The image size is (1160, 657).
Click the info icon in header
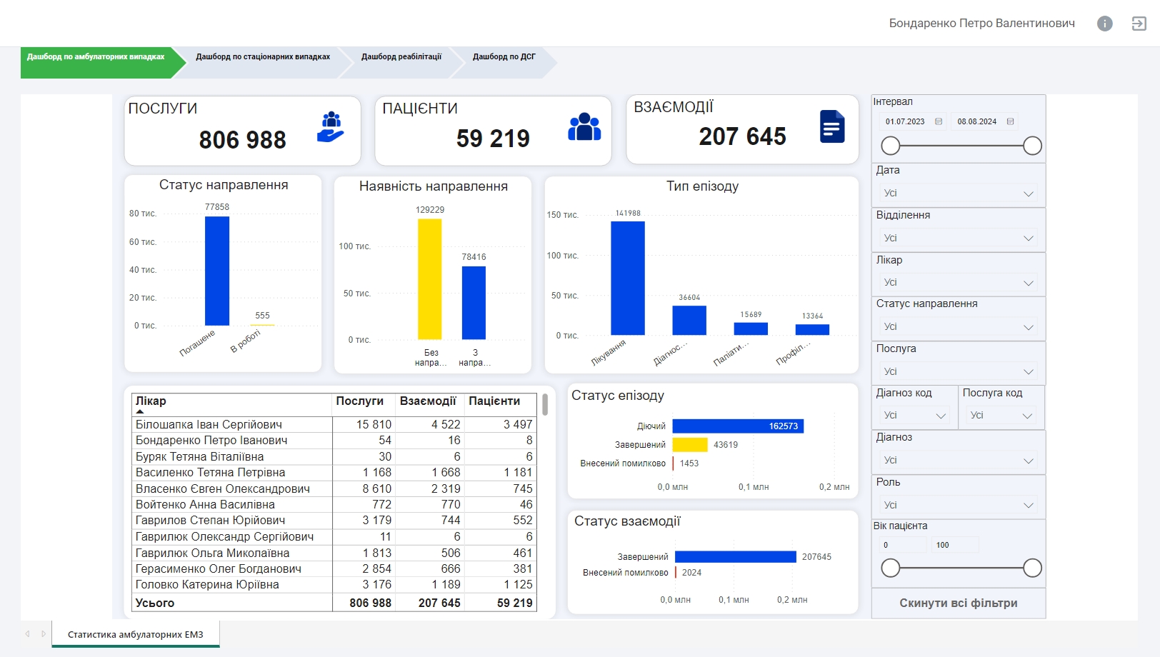pos(1104,24)
